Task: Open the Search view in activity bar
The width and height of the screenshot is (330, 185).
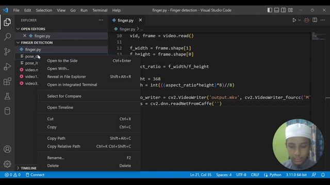Action: [x=7, y=36]
